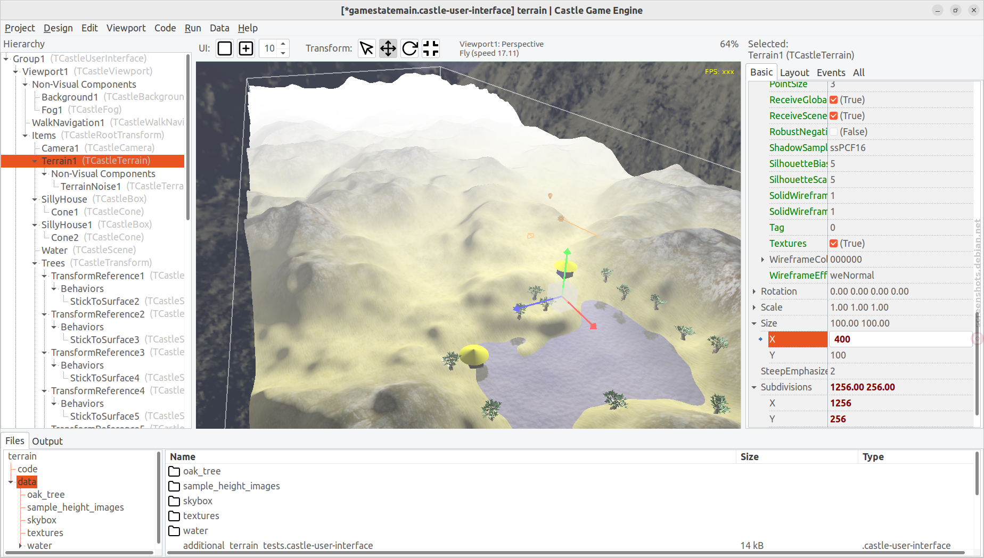
Task: Switch to the All properties tab
Action: pos(858,72)
